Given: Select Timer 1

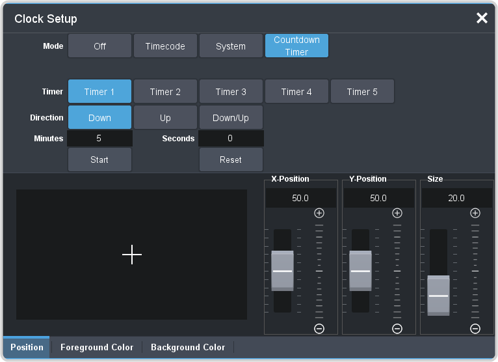Looking at the screenshot, I should pos(99,91).
